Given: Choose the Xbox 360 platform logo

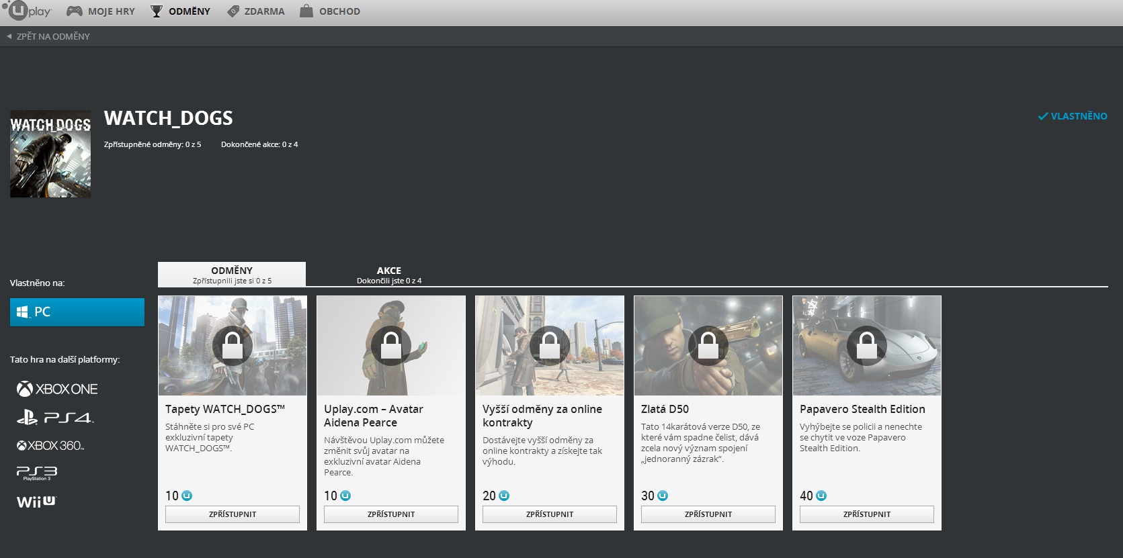Looking at the screenshot, I should pos(50,446).
